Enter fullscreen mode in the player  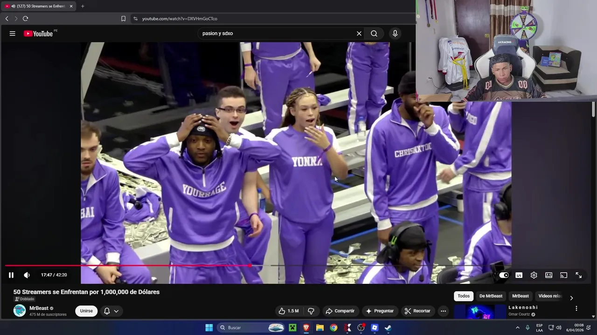pos(578,275)
